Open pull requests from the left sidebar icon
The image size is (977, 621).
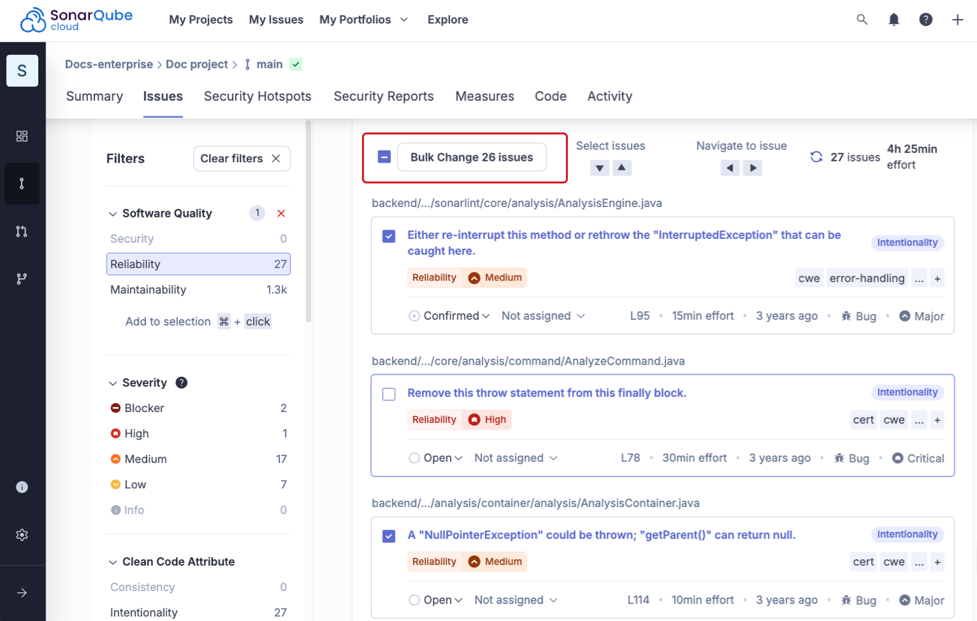[x=21, y=231]
